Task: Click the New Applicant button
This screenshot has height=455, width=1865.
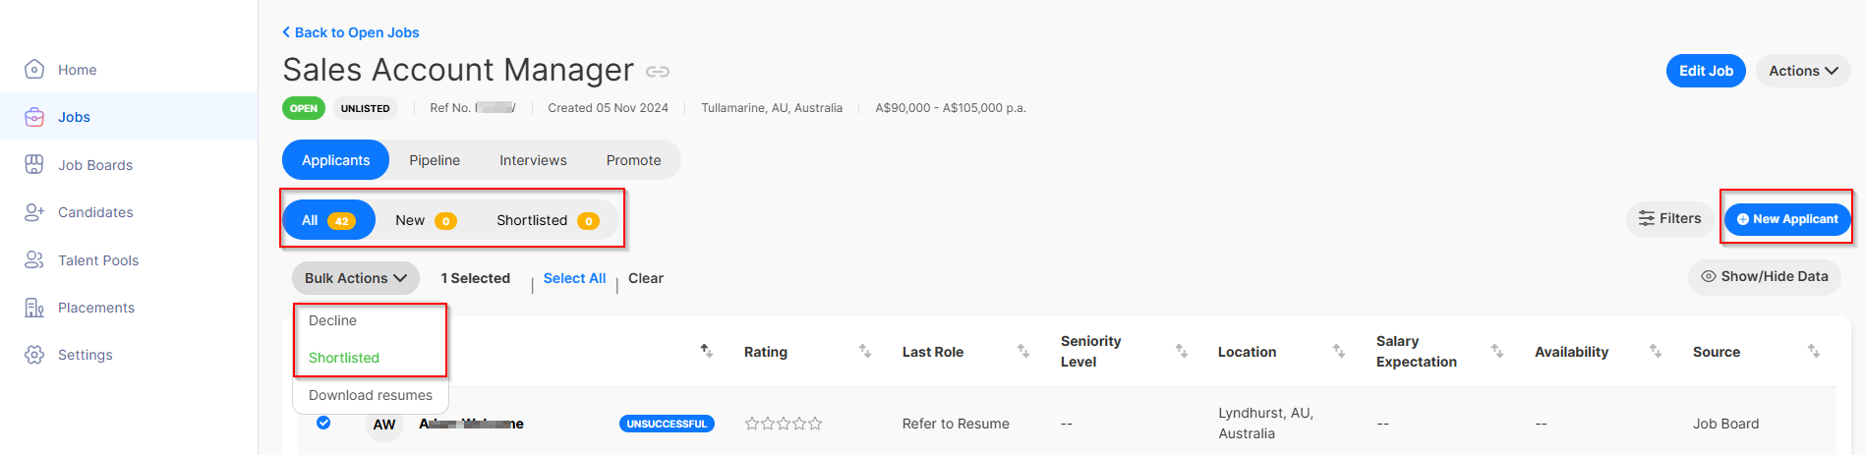Action: tap(1787, 219)
